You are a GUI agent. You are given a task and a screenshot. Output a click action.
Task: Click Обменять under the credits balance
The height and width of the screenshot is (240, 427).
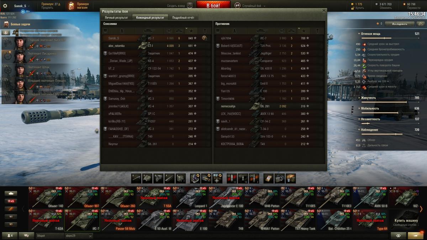click(386, 8)
